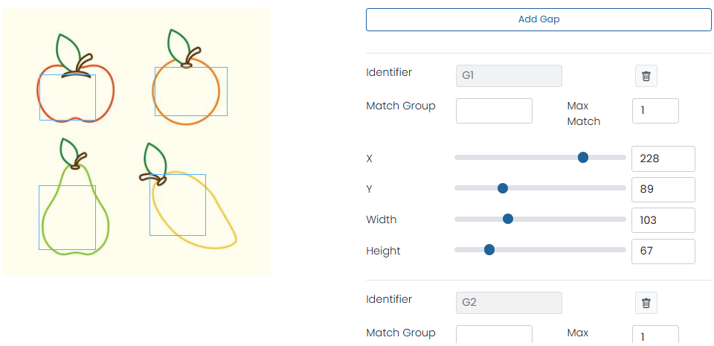The image size is (714, 346).
Task: Focus the G2 Match Group input field
Action: [494, 336]
